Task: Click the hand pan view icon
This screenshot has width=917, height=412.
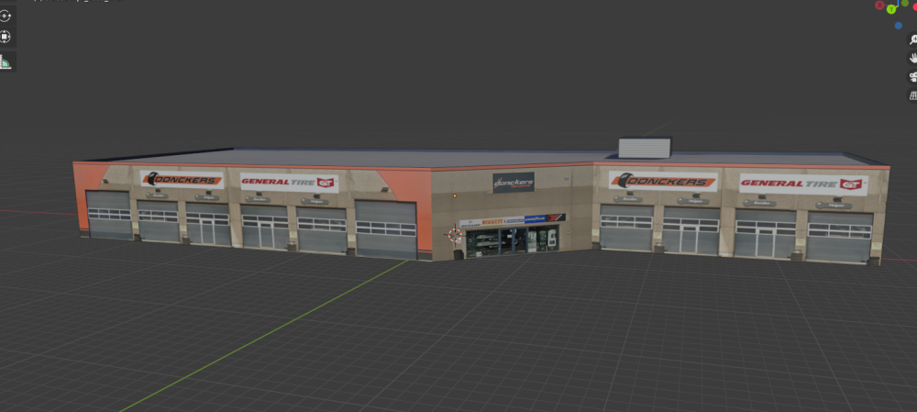Action: tap(912, 58)
